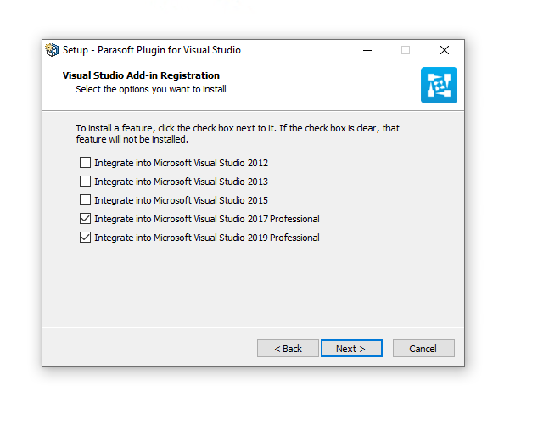Click the 'To install a feature' instruction paragraph
The width and height of the screenshot is (549, 425).
238,134
